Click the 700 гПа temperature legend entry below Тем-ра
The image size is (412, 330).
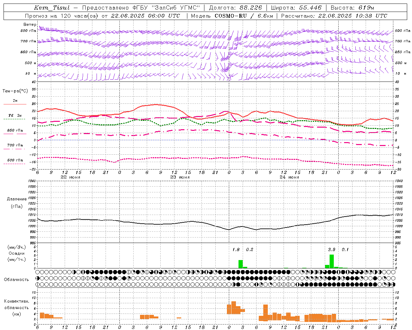[x=15, y=145]
